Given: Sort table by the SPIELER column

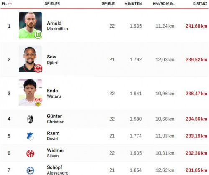Looking at the screenshot, I should [x=52, y=3].
